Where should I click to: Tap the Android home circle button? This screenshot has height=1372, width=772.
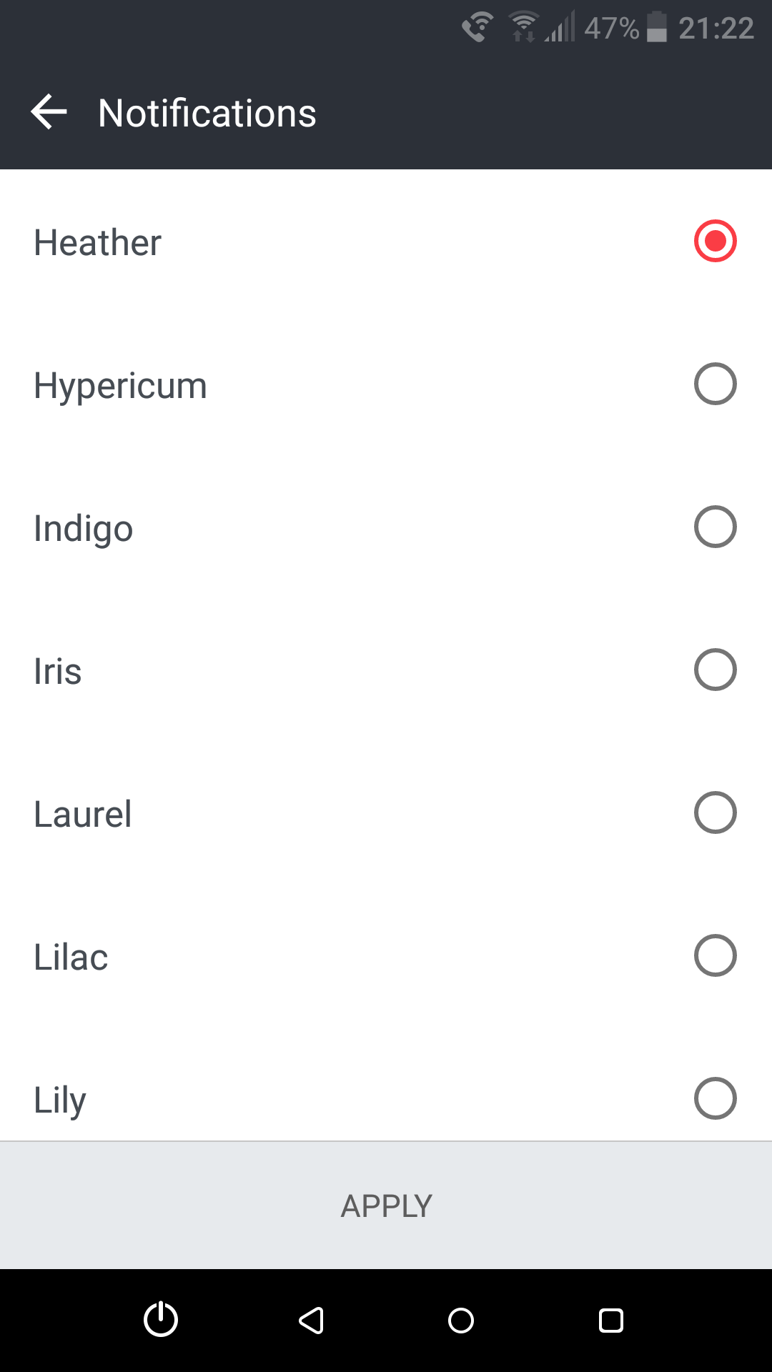click(x=461, y=1320)
